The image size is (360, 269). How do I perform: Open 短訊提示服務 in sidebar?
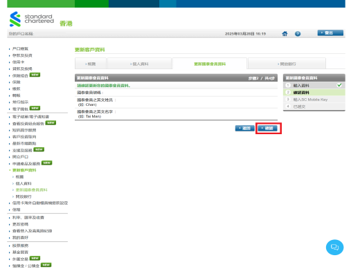(24, 130)
